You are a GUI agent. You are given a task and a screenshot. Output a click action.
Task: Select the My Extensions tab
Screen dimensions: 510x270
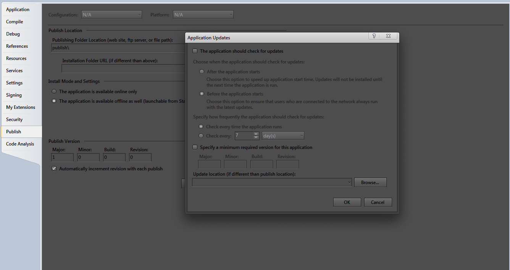(21, 107)
